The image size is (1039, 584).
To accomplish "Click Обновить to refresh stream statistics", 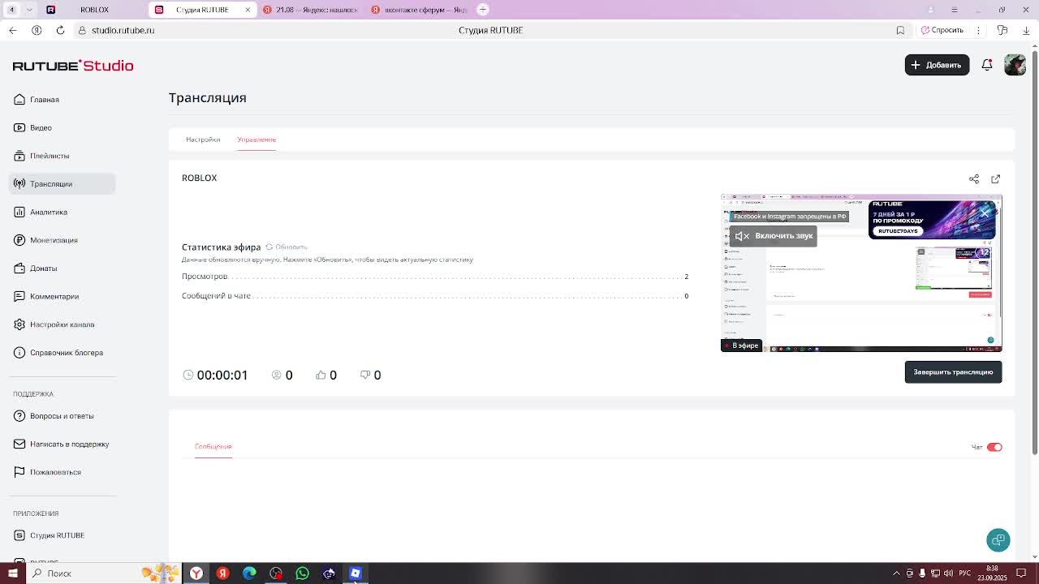I will (287, 247).
